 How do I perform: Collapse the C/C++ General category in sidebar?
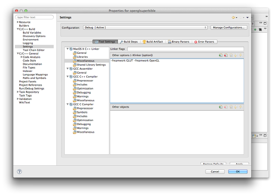[18, 53]
